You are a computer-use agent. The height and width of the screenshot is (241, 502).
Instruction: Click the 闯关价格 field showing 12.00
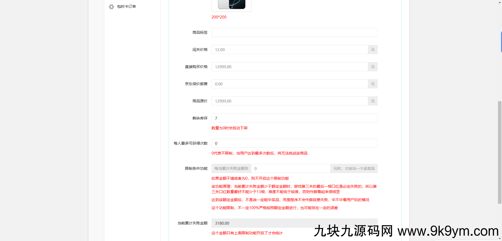pyautogui.click(x=290, y=50)
